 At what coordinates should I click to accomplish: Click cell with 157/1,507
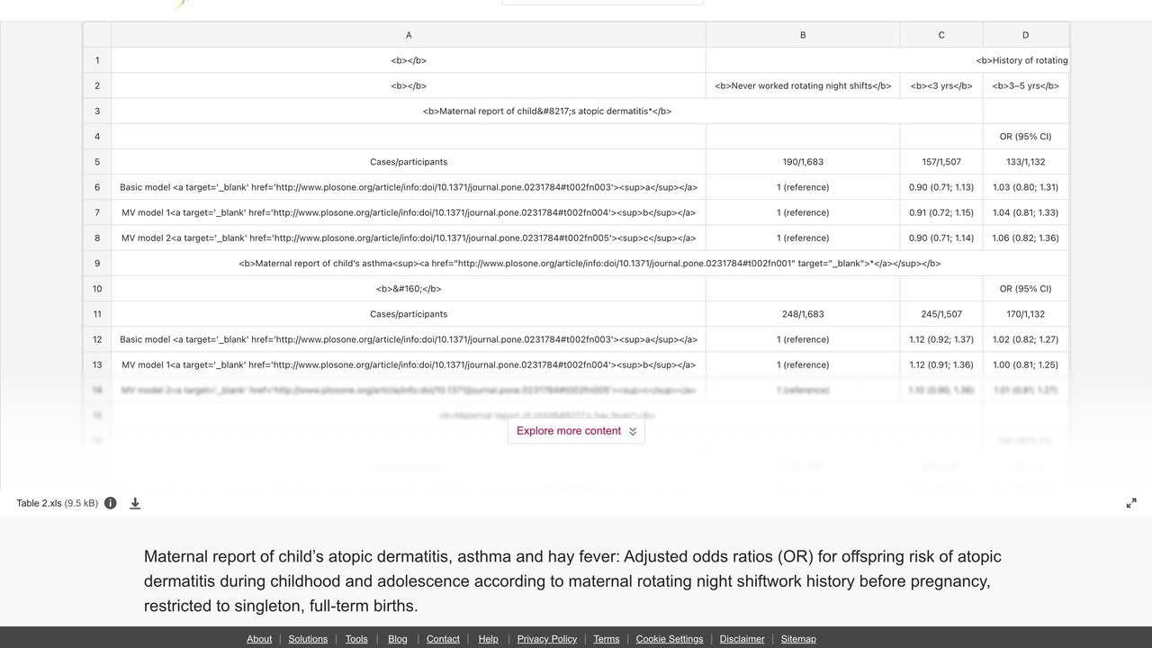pyautogui.click(x=941, y=162)
